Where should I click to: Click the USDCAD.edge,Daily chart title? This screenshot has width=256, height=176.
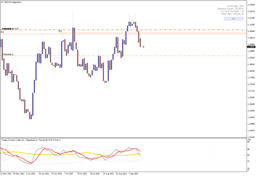[x=12, y=2]
